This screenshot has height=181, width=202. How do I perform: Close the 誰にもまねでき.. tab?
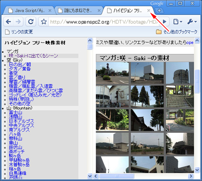point(99,10)
